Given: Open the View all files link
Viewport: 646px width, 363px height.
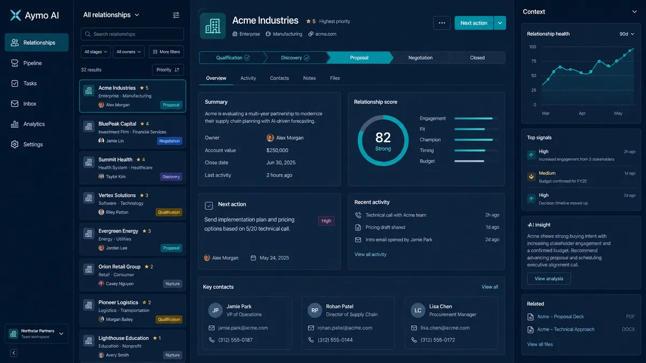Looking at the screenshot, I should pos(540,345).
